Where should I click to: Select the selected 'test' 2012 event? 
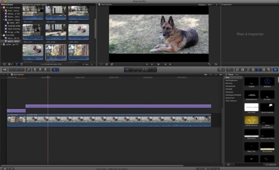tap(11, 41)
